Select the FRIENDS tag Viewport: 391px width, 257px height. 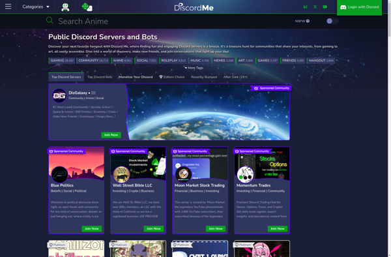tap(293, 61)
